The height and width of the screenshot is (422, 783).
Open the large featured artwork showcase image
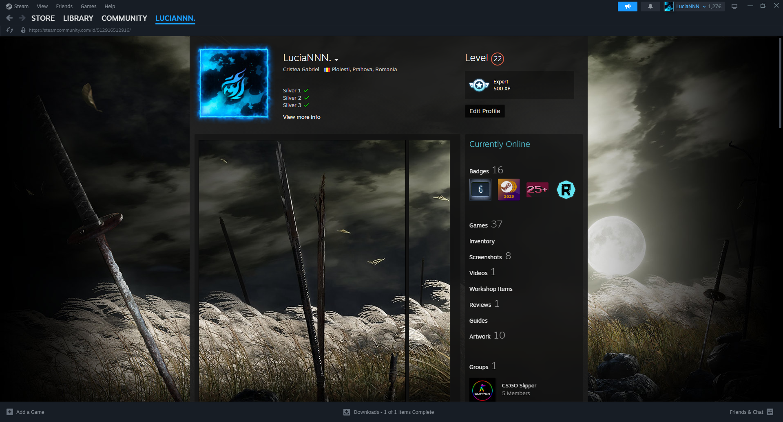coord(302,271)
